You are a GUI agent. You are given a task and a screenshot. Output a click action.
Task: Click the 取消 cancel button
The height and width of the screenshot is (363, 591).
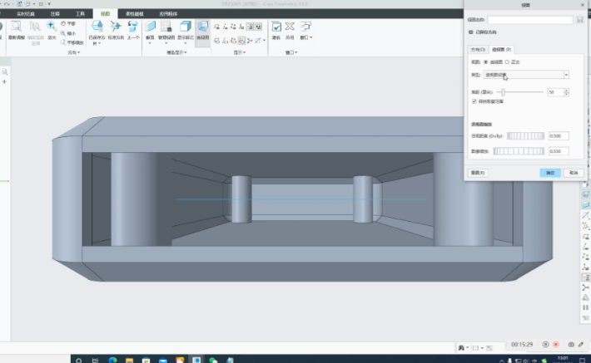573,173
